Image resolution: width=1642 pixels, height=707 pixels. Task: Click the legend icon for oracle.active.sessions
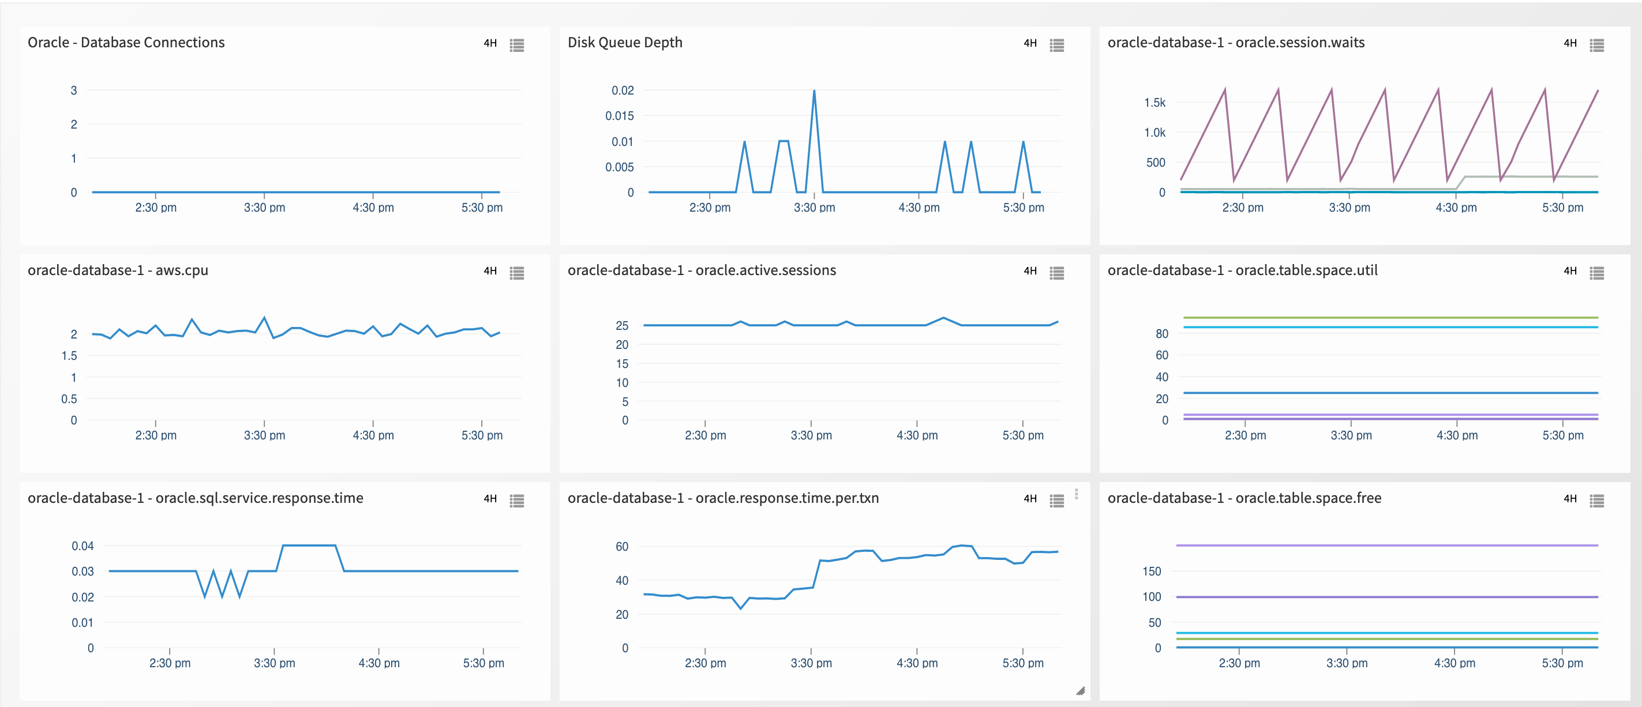(x=1058, y=273)
